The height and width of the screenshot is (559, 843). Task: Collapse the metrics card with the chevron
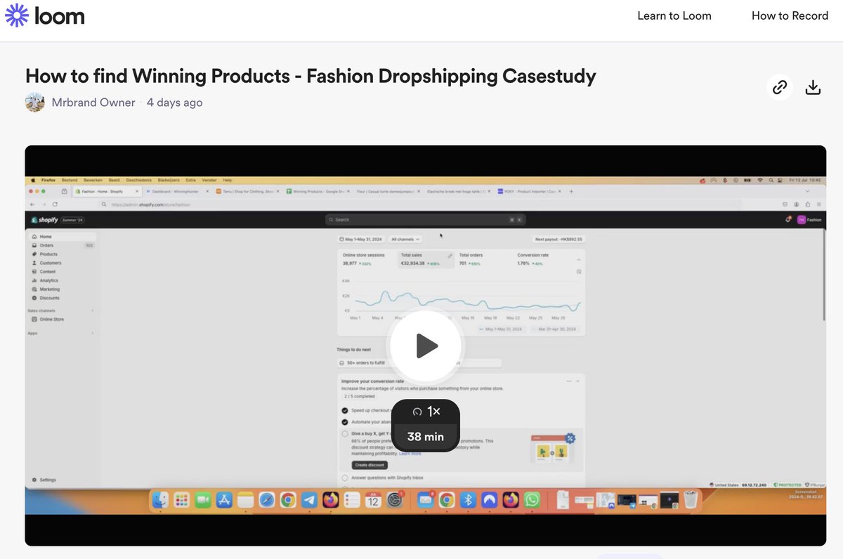coord(578,259)
